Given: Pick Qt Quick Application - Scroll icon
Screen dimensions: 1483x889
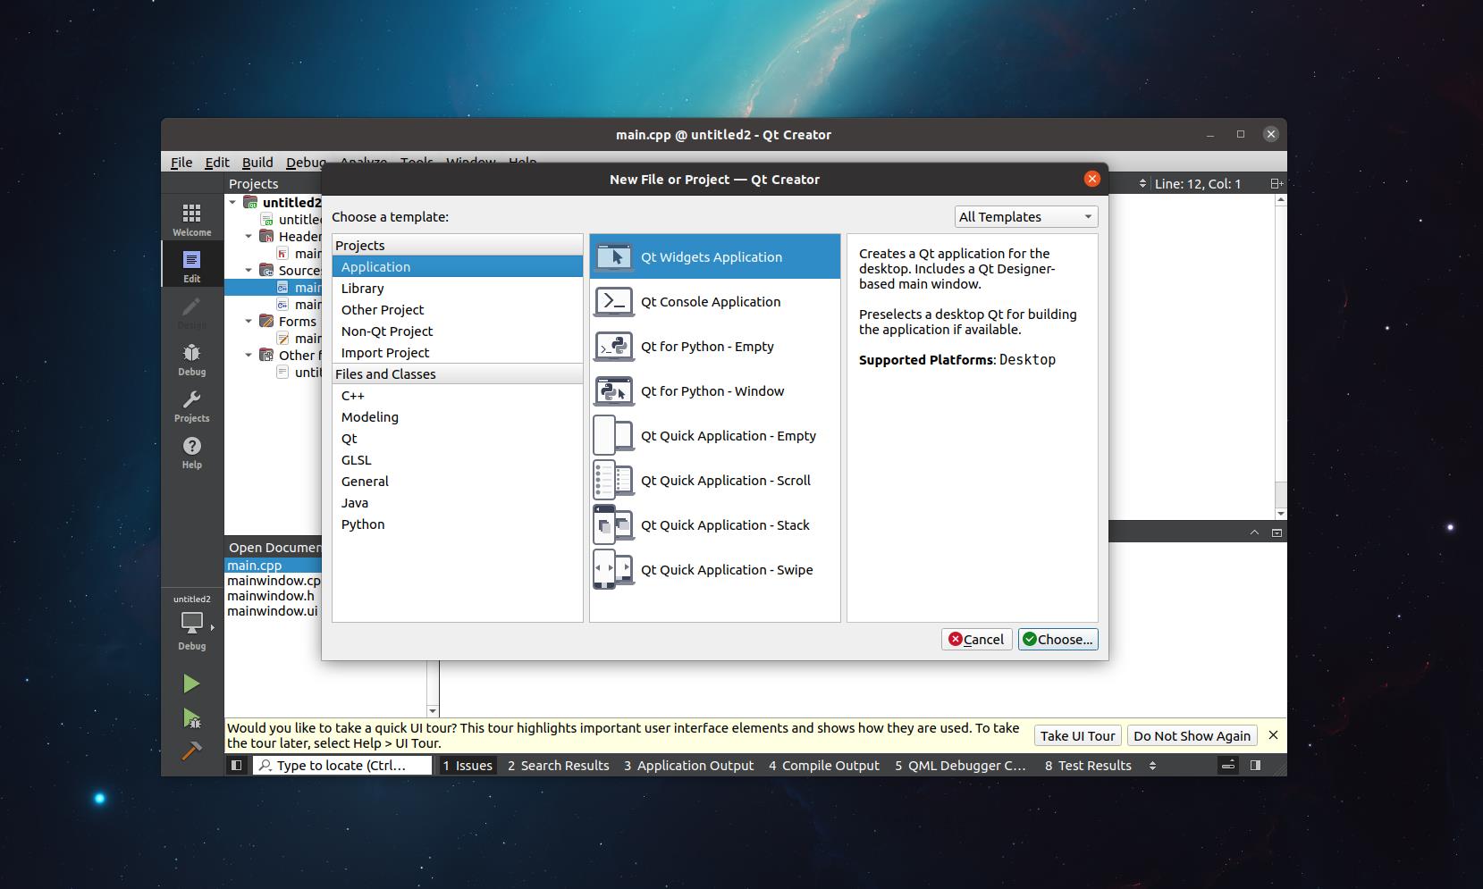Looking at the screenshot, I should (613, 480).
